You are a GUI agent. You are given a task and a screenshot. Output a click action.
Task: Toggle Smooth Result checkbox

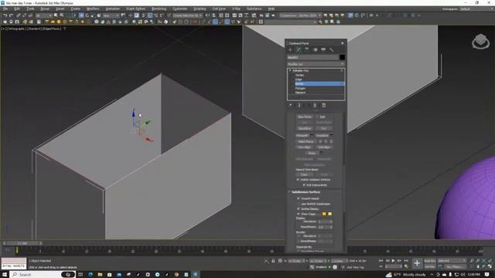(299, 198)
